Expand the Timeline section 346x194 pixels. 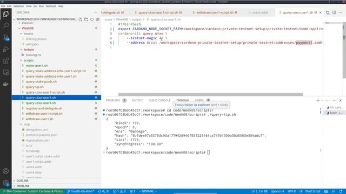coord(56,186)
